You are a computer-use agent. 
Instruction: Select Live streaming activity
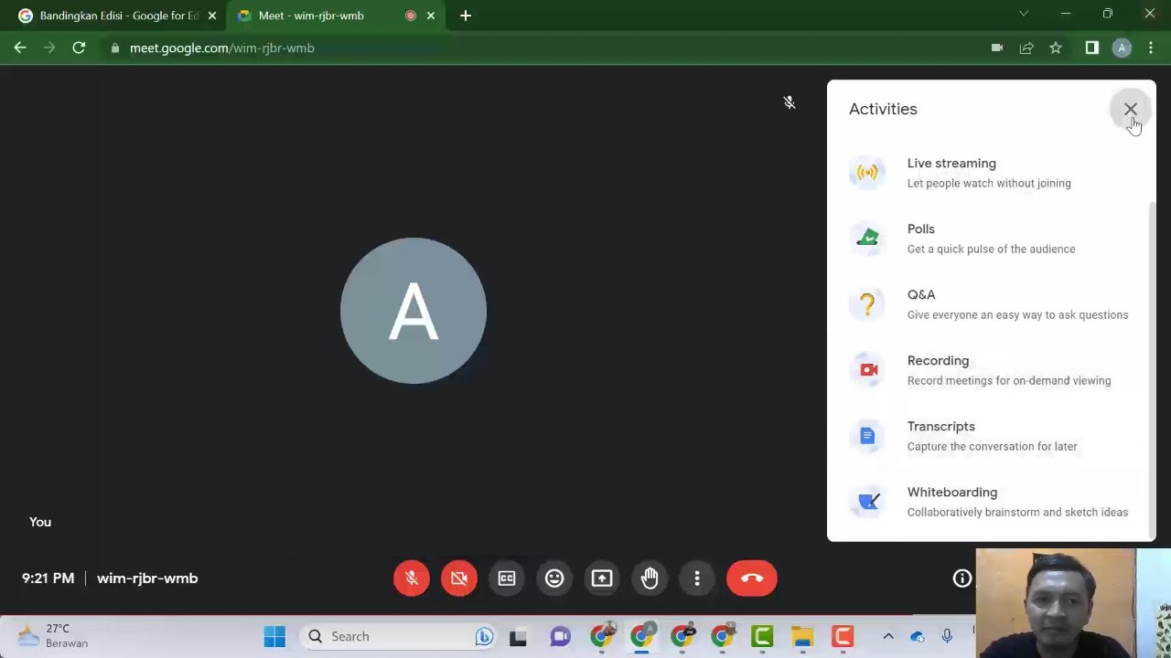[990, 173]
